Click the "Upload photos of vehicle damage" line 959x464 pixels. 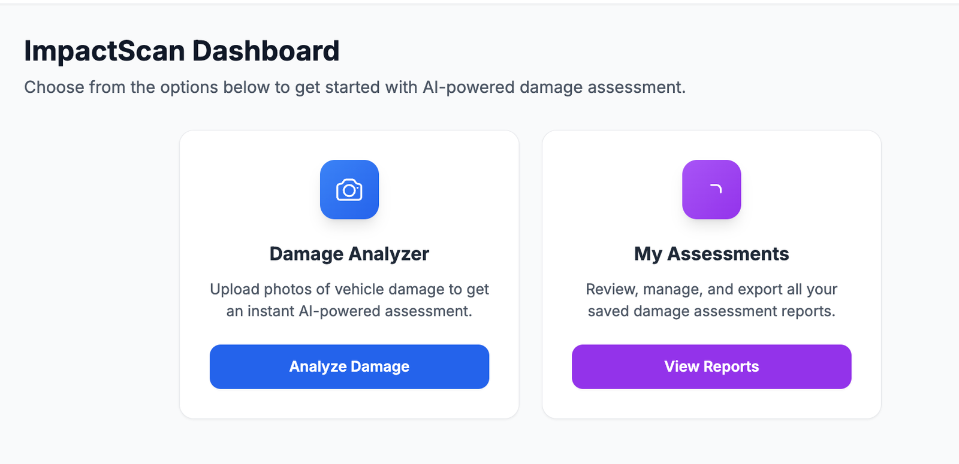coord(349,289)
